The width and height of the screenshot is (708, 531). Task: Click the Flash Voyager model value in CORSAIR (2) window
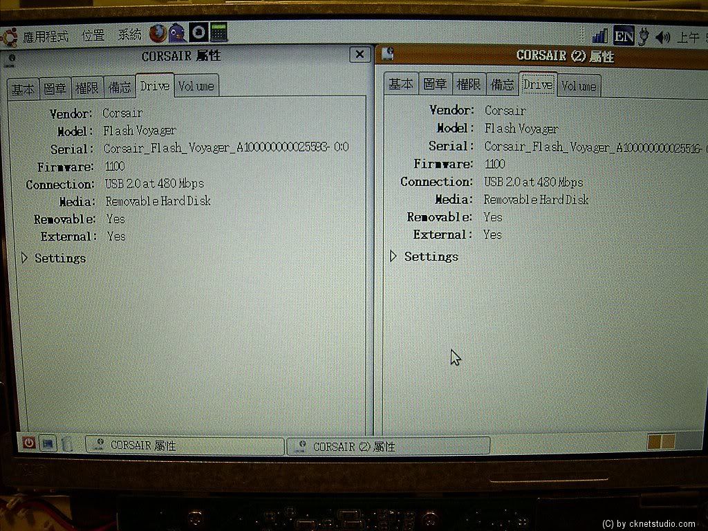point(521,129)
